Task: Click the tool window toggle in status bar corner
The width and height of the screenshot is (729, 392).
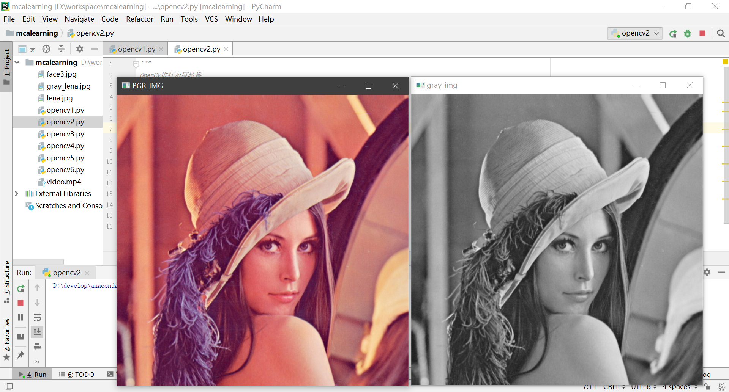Action: [x=9, y=386]
